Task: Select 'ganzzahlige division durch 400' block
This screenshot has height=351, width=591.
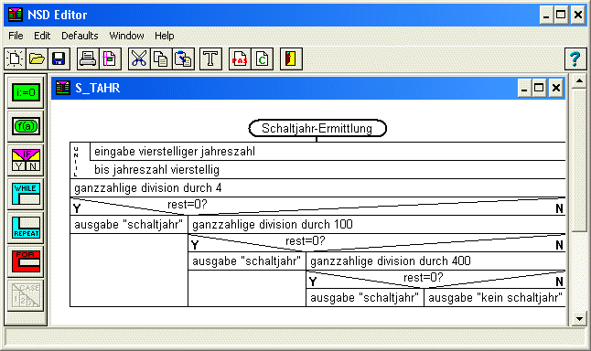Action: [435, 261]
